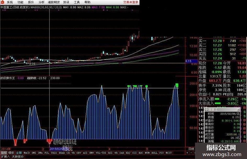Viewport: 247px width, 159px height.
Task: Switch to the DMI indicator
Action: (34, 153)
